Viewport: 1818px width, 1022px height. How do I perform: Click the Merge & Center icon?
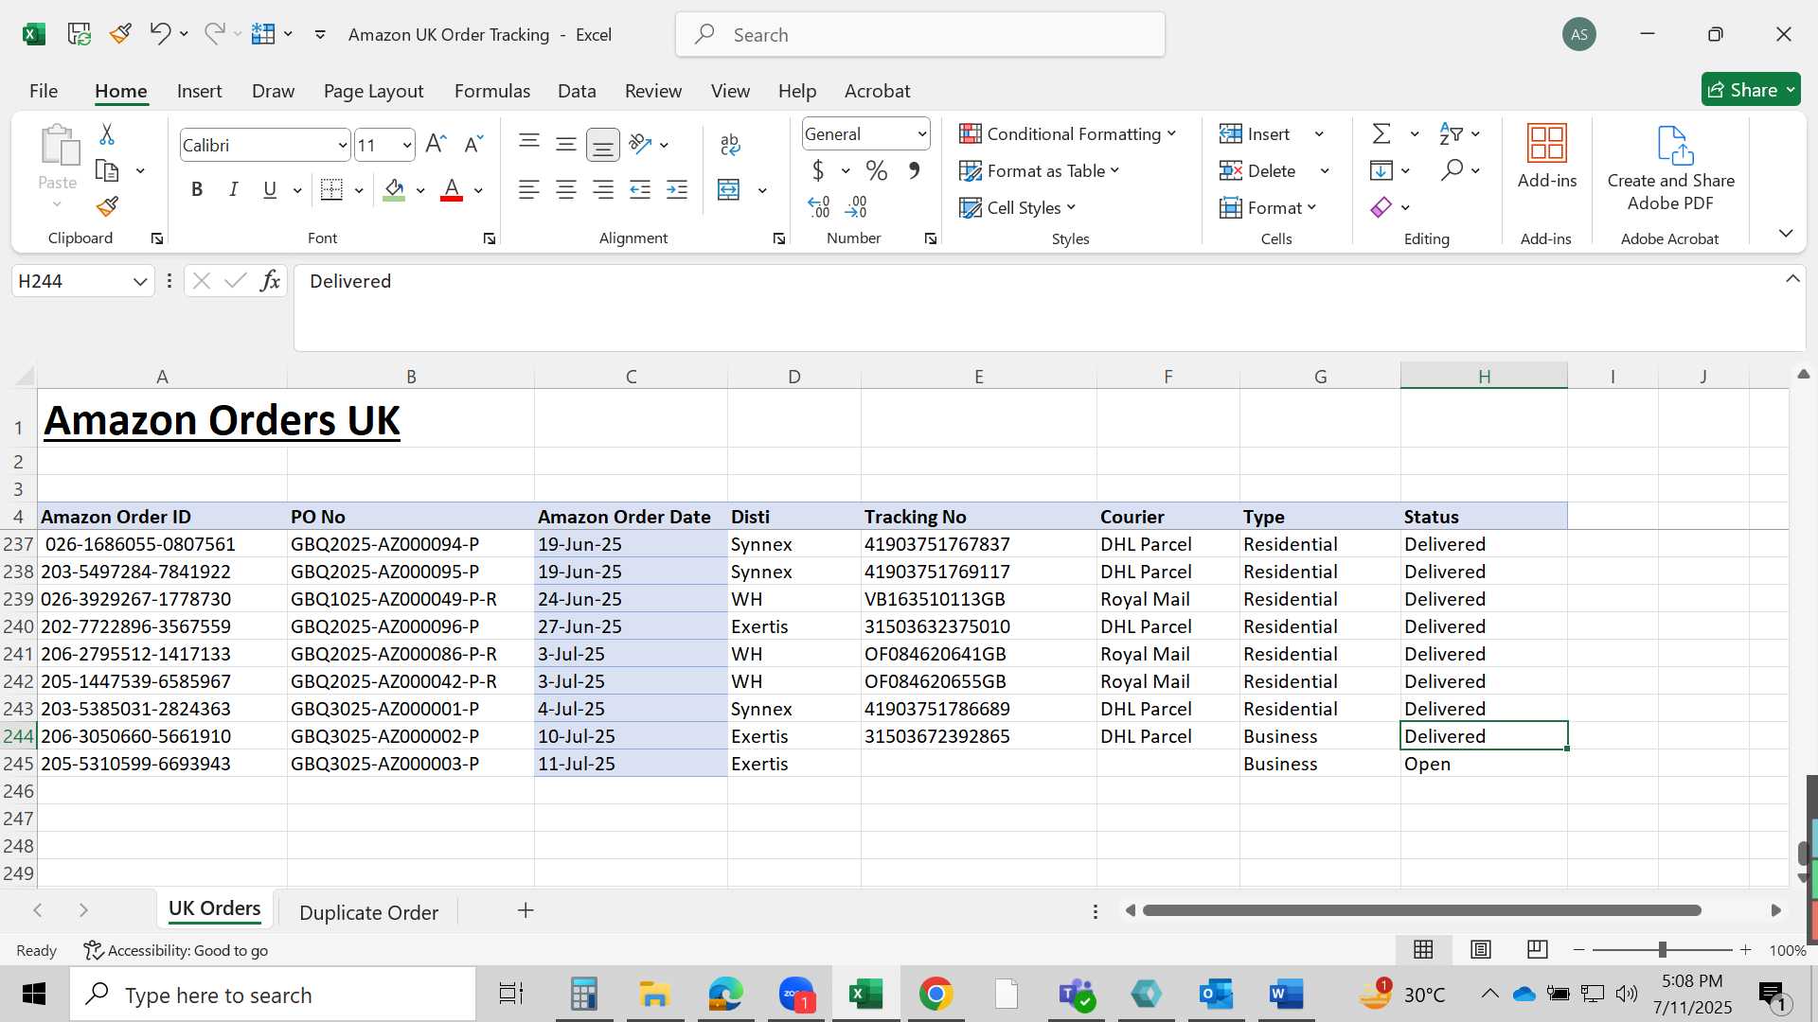pos(729,189)
